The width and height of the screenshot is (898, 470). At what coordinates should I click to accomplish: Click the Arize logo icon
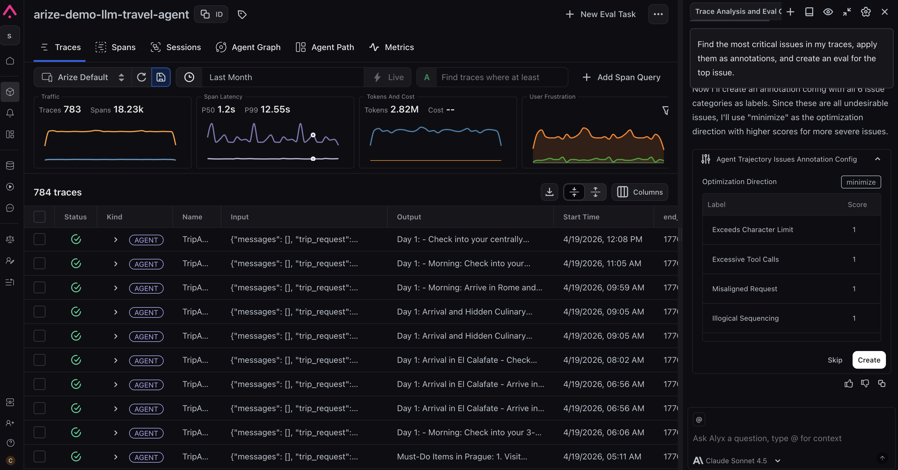pyautogui.click(x=10, y=11)
